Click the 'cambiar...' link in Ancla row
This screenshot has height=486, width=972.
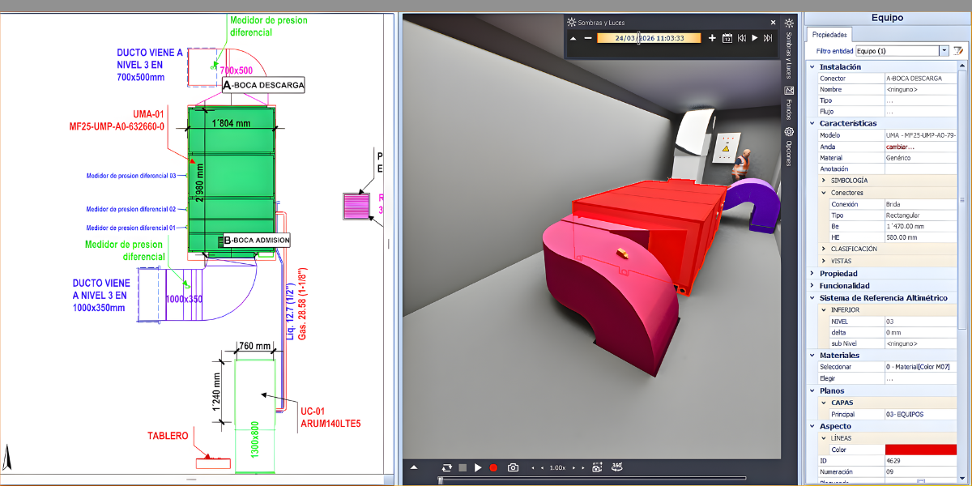pos(901,147)
